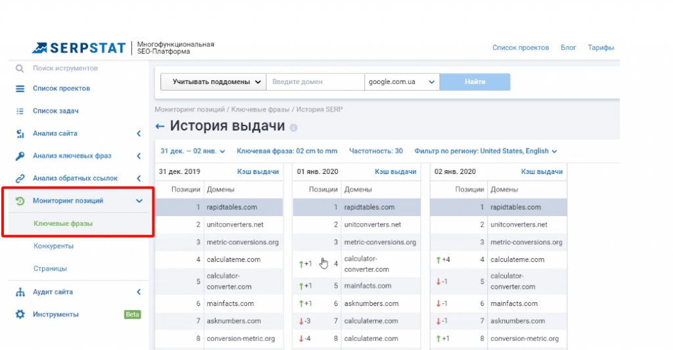Click asknumbers.com in 02 янв. table
Viewport: 673px width, 350px height.
click(x=518, y=321)
